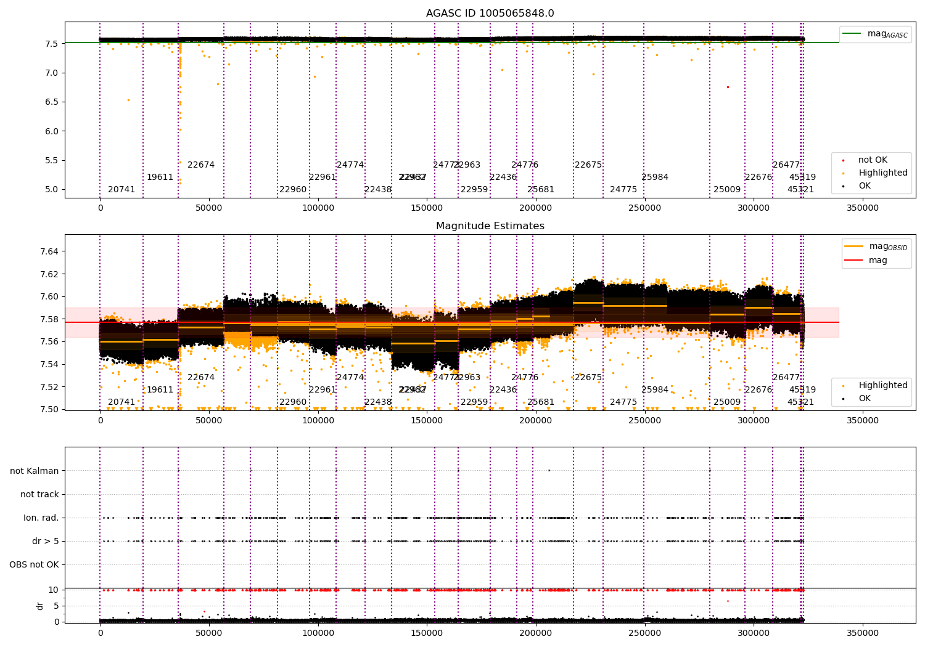The image size is (925, 647).
Task: Click OBSID label 22960 in top plot
Action: tap(293, 190)
